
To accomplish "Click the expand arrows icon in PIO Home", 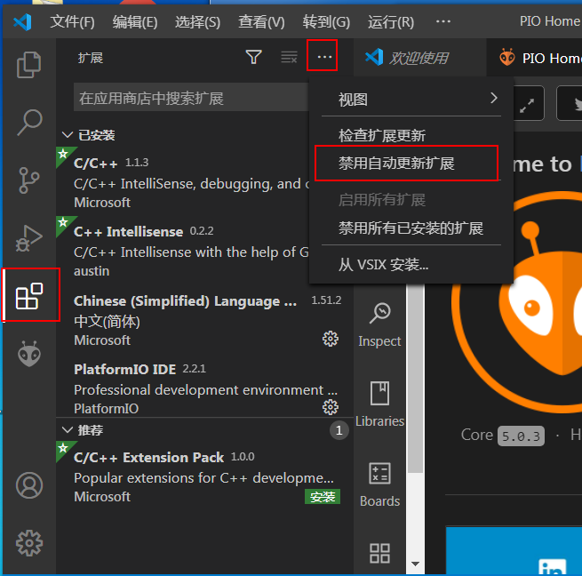I will point(527,106).
